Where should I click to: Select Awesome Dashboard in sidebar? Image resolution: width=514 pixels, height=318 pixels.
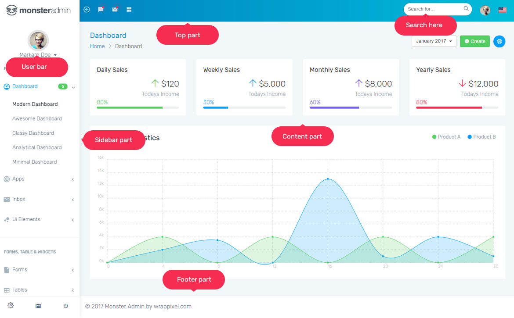tap(37, 118)
